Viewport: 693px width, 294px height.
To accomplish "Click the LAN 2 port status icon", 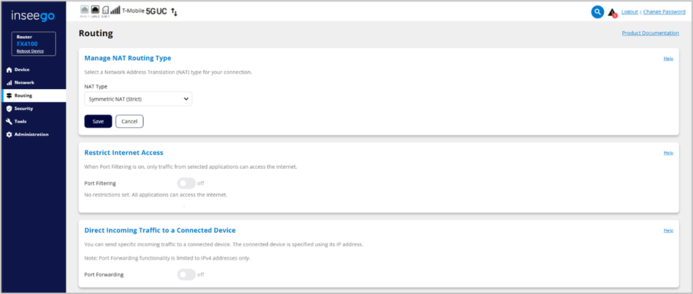I will pyautogui.click(x=95, y=11).
